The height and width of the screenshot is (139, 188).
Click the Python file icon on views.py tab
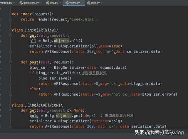[x=67, y=3]
